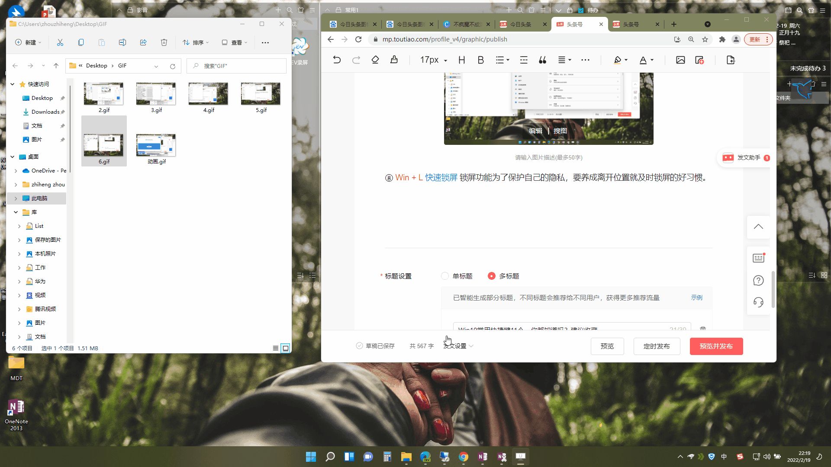Switch to the 今日头条 browser tab
Viewport: 831px width, 467px height.
coord(520,24)
